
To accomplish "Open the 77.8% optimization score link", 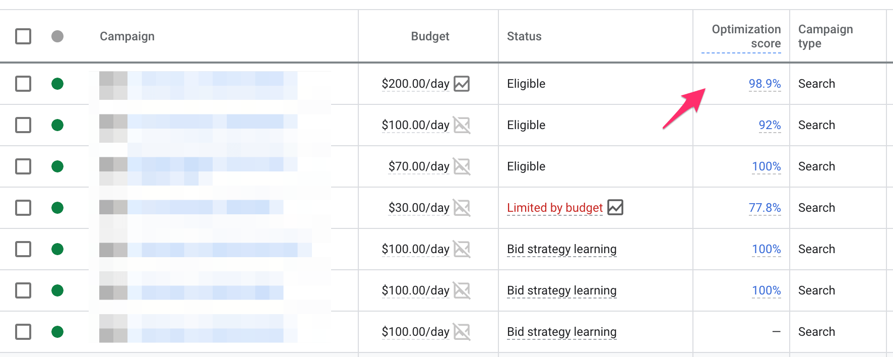I will click(x=764, y=208).
